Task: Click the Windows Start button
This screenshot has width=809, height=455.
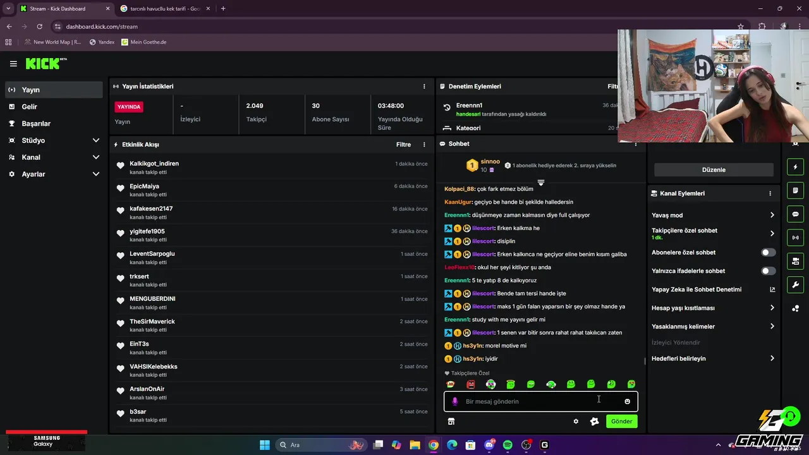Action: pos(265,445)
